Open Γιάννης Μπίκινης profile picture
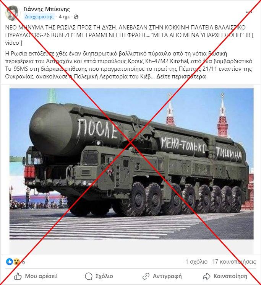261x285 pixels. pos(12,13)
